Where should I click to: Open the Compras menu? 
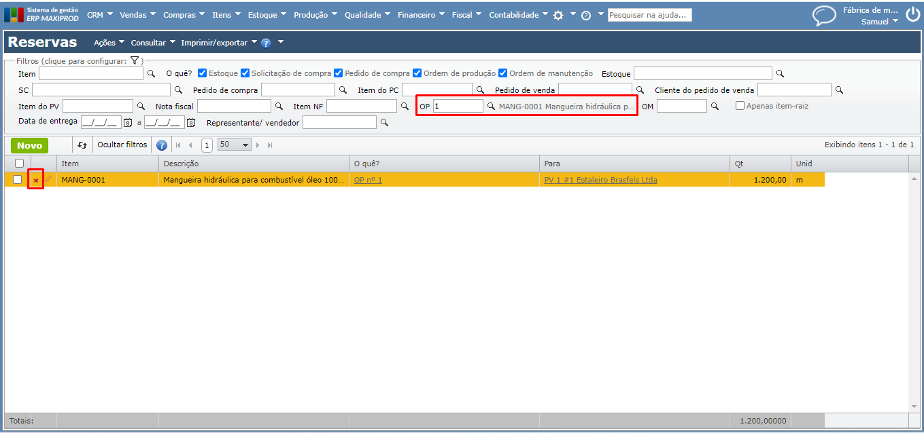click(x=184, y=15)
